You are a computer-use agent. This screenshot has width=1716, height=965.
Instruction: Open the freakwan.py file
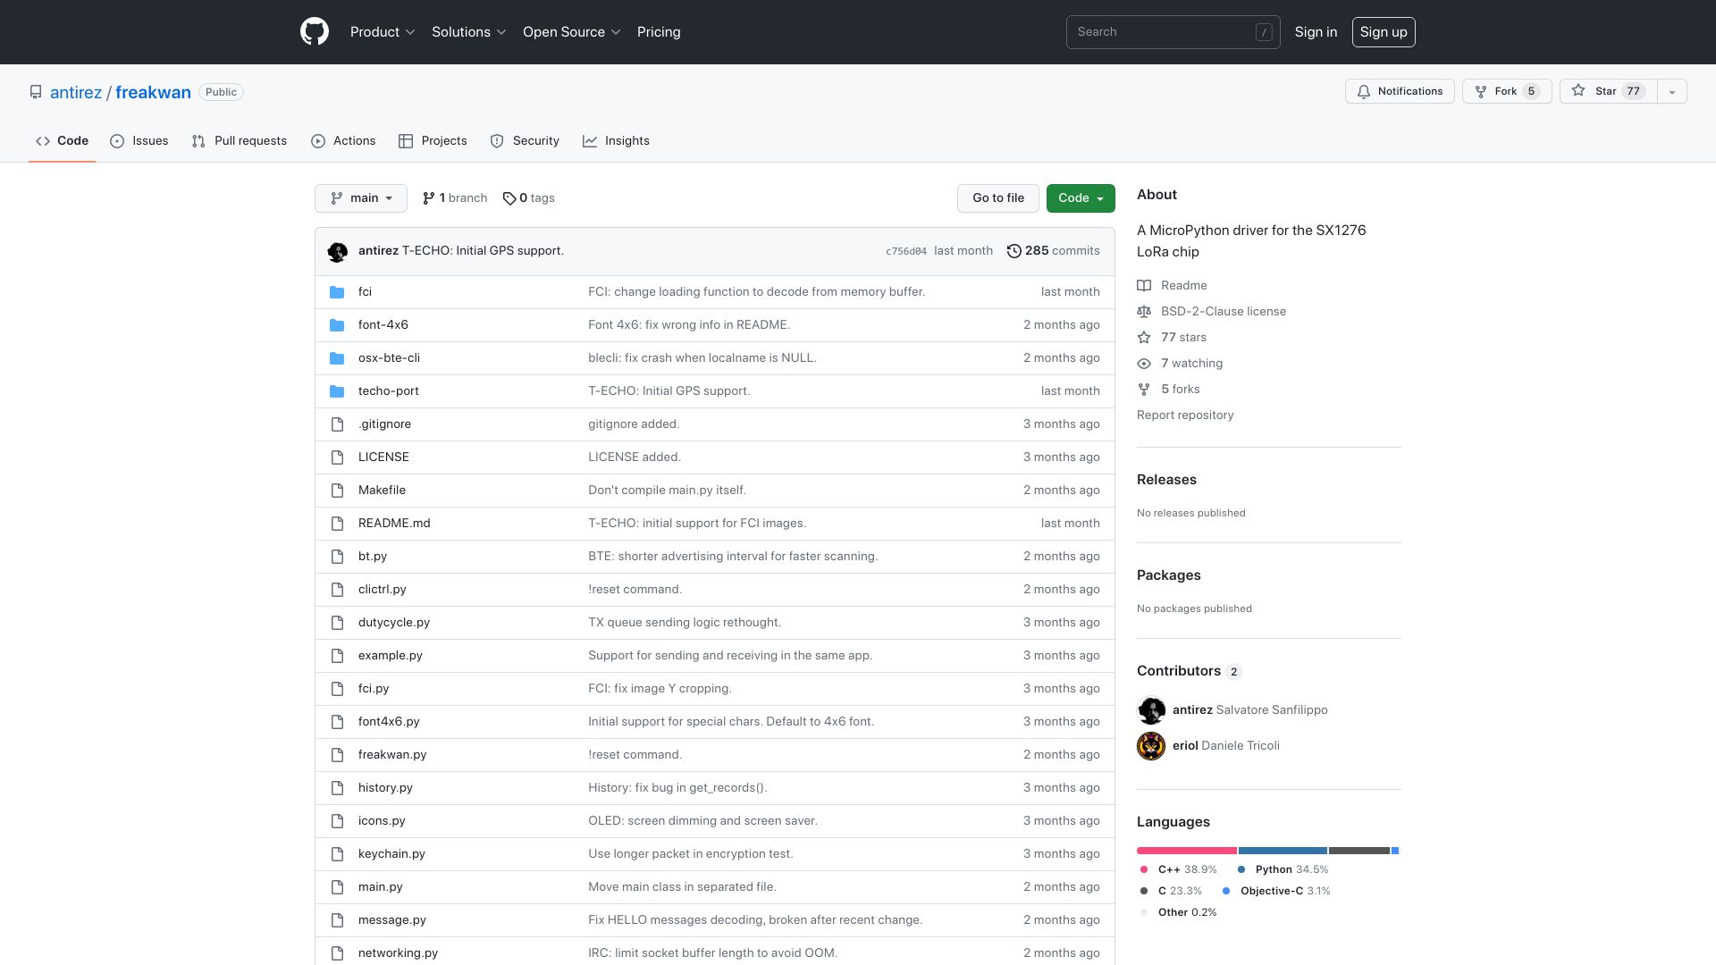coord(392,755)
